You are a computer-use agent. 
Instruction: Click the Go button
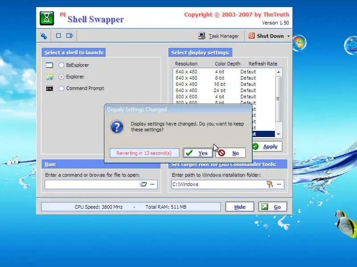273,207
